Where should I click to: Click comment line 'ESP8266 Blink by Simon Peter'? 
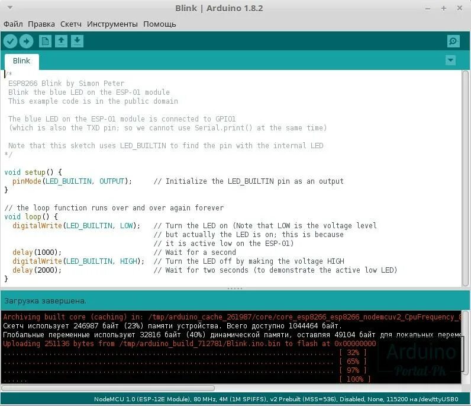(x=66, y=84)
